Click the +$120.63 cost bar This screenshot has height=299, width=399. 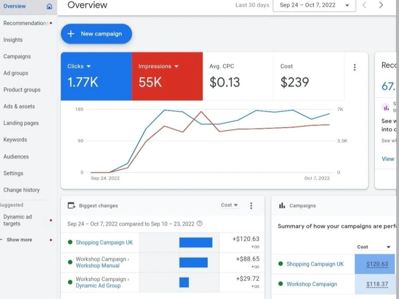coord(196,242)
